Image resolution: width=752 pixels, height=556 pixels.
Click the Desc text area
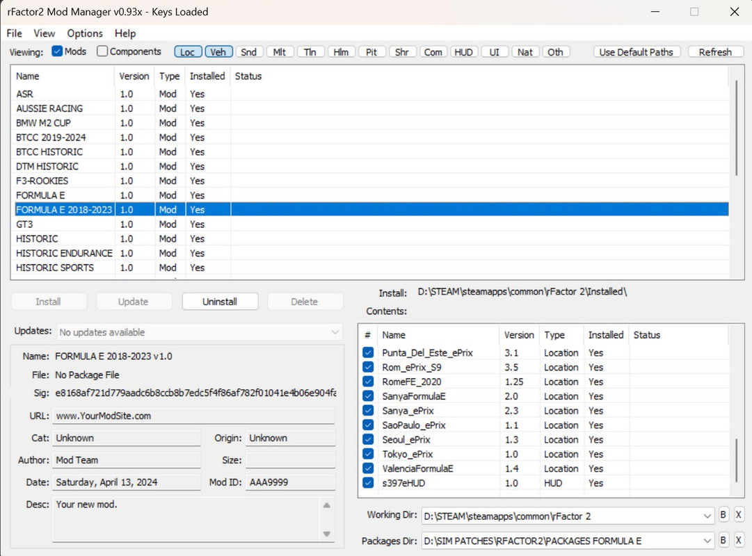186,520
